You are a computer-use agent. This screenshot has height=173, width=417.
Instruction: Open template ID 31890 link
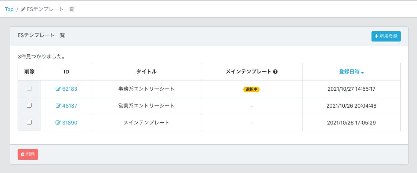(70, 123)
